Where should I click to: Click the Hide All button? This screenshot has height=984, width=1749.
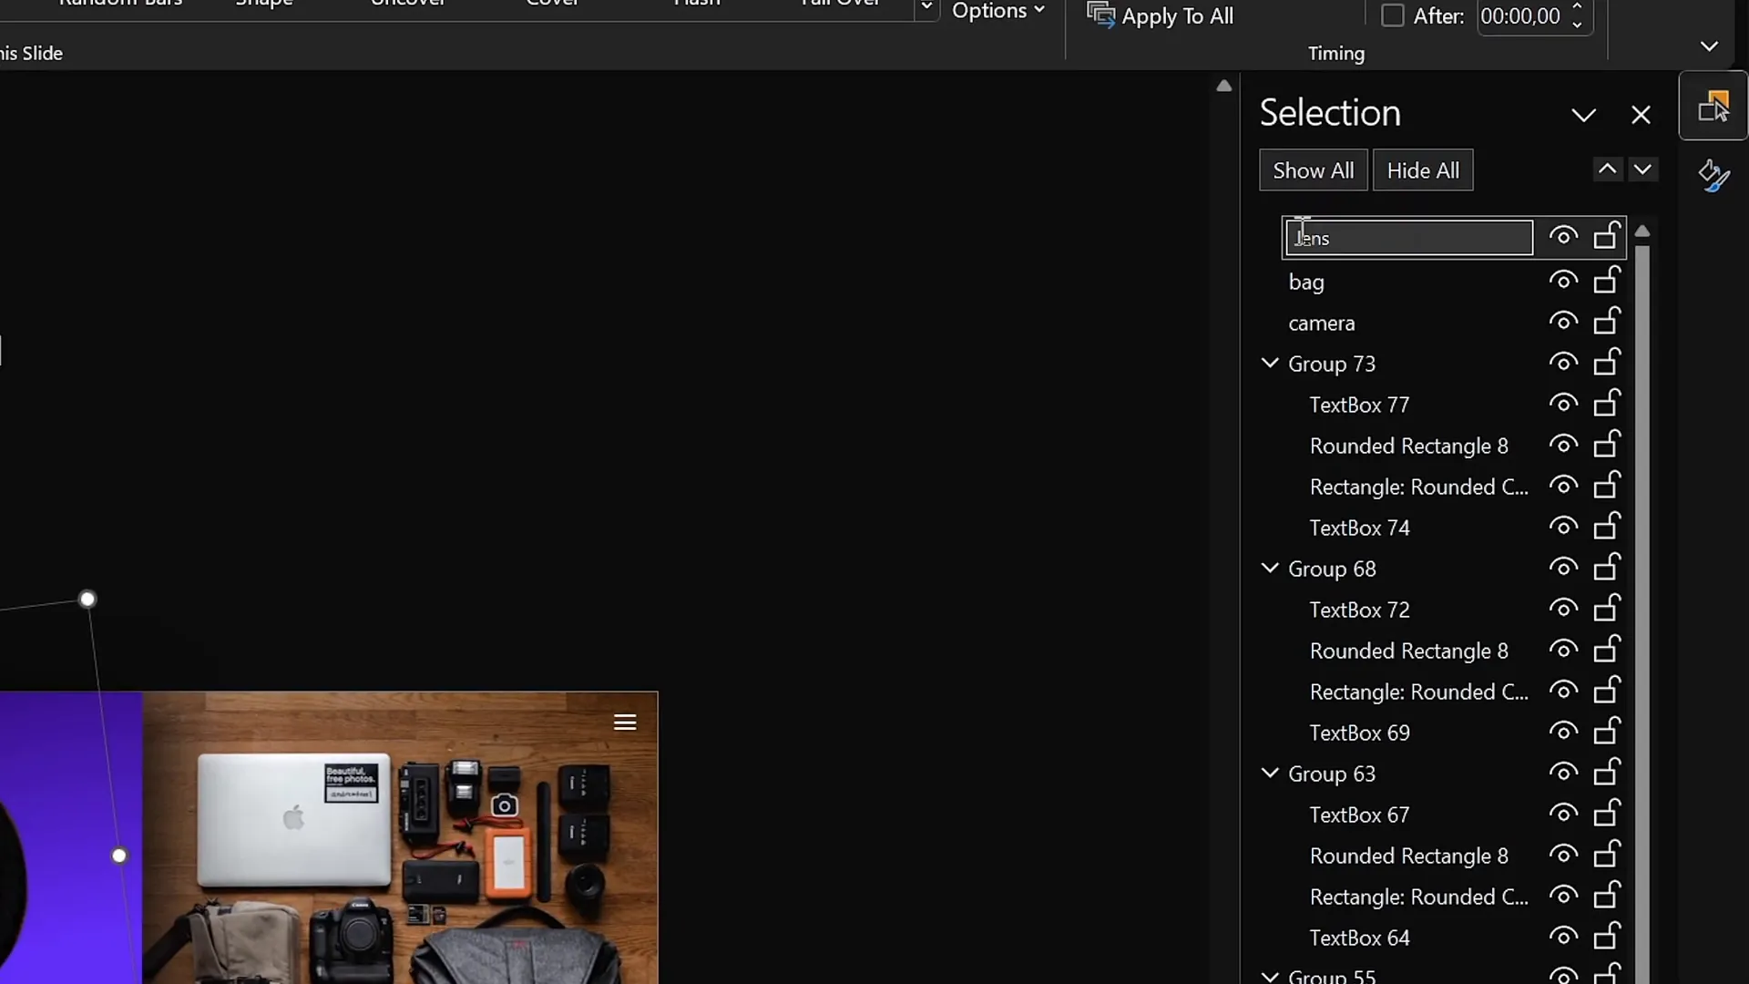1422,170
